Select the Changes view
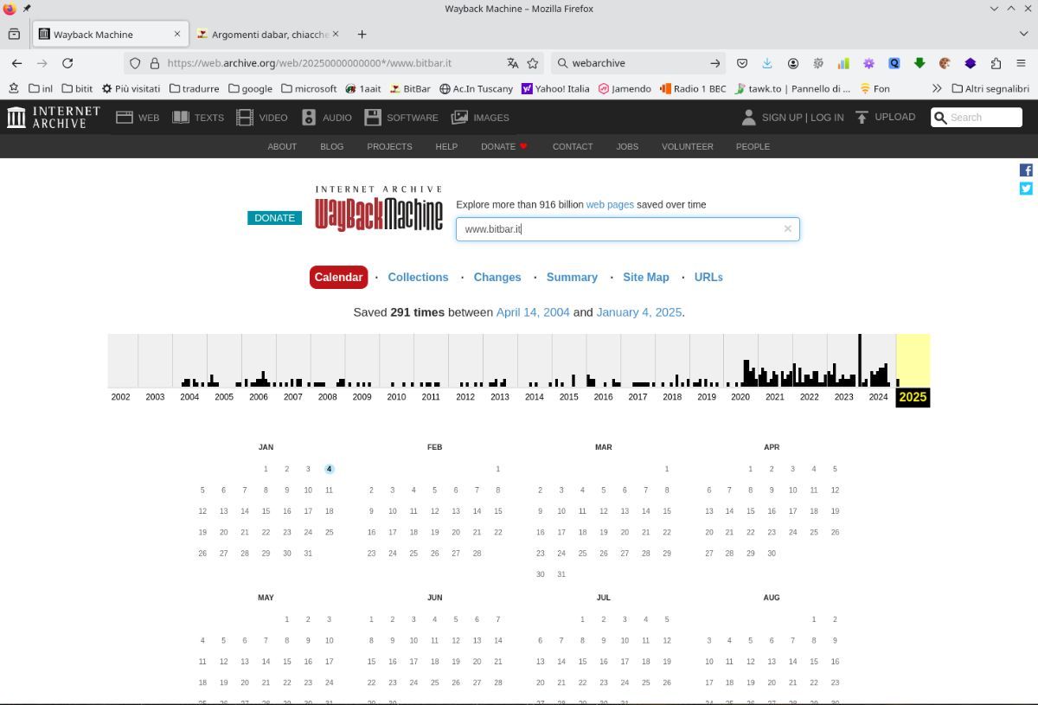Image resolution: width=1038 pixels, height=705 pixels. pyautogui.click(x=497, y=278)
